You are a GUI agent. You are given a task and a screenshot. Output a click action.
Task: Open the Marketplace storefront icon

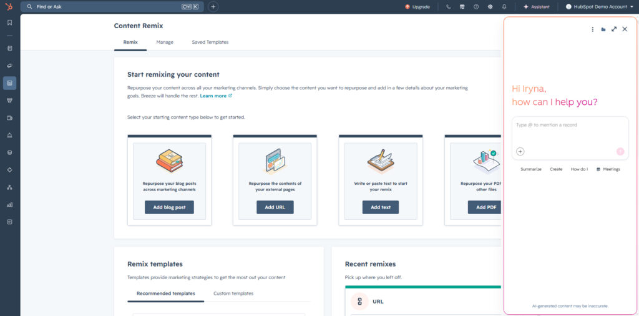coord(462,6)
